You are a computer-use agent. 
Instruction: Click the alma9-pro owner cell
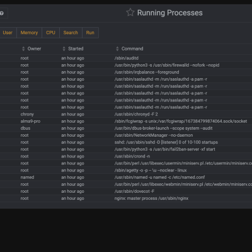[x=30, y=122]
